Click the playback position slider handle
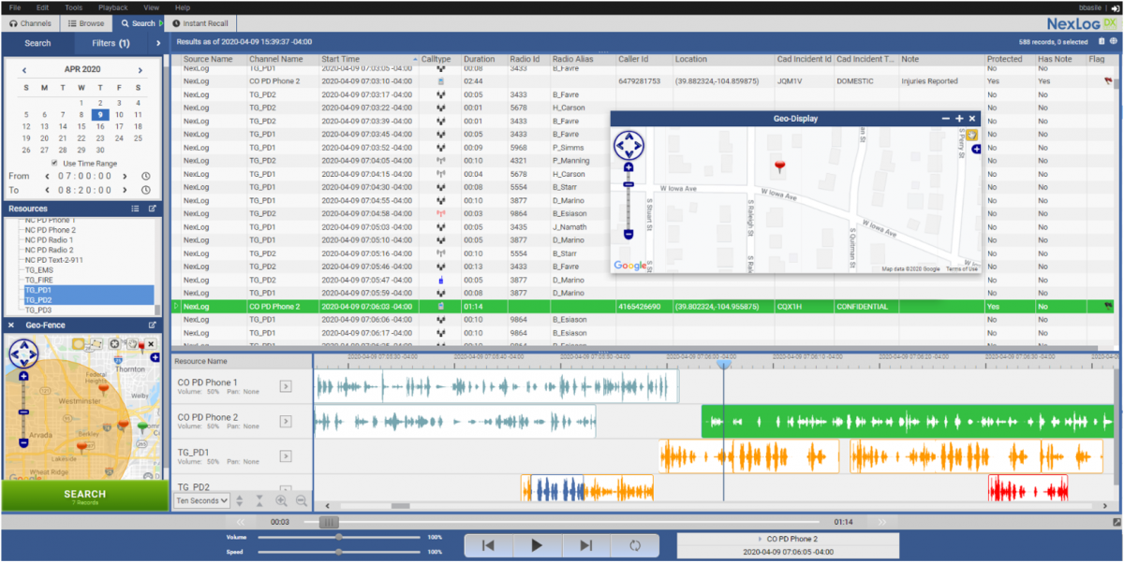Image resolution: width=1124 pixels, height=563 pixels. (328, 522)
